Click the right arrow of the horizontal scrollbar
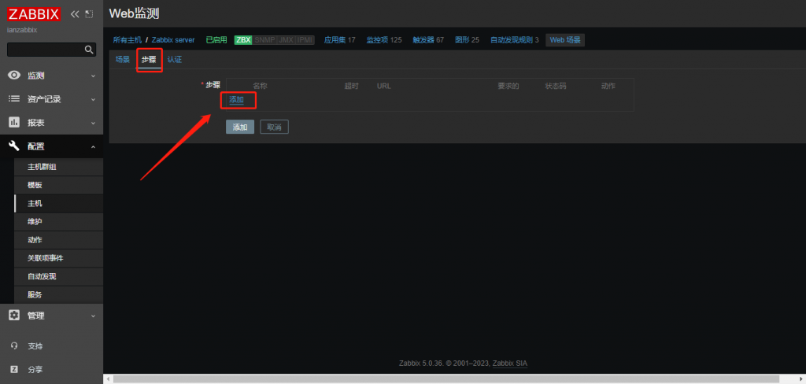806x384 pixels. tap(801, 378)
